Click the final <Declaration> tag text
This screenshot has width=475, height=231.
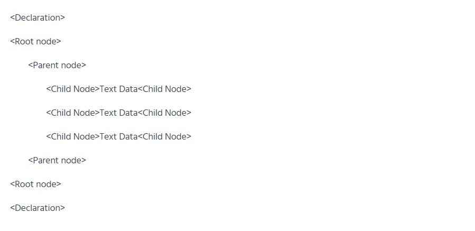(38, 208)
